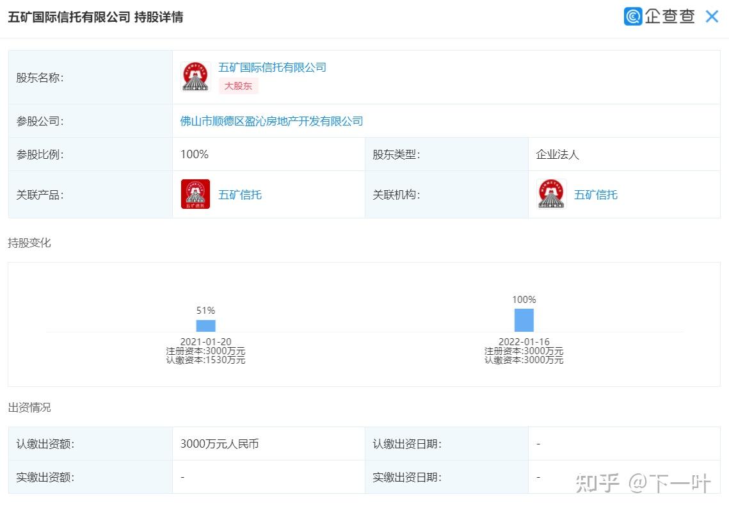Open the 五矿信托 related institution link
Viewport: 729px width, 513px height.
596,195
